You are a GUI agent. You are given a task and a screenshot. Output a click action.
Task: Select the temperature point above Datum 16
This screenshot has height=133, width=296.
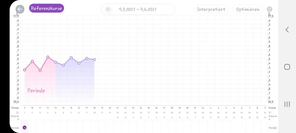click(x=79, y=63)
